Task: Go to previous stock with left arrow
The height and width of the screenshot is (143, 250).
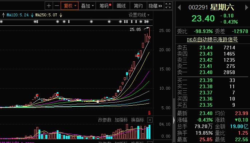Action: coord(179,8)
